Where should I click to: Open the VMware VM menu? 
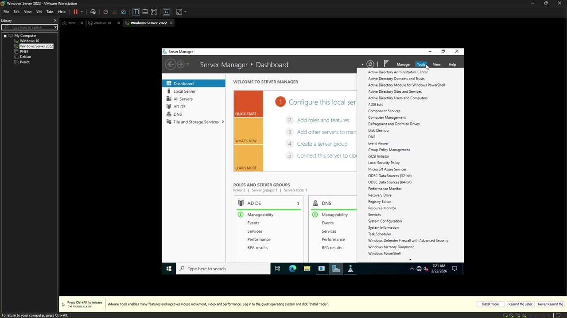point(39,12)
